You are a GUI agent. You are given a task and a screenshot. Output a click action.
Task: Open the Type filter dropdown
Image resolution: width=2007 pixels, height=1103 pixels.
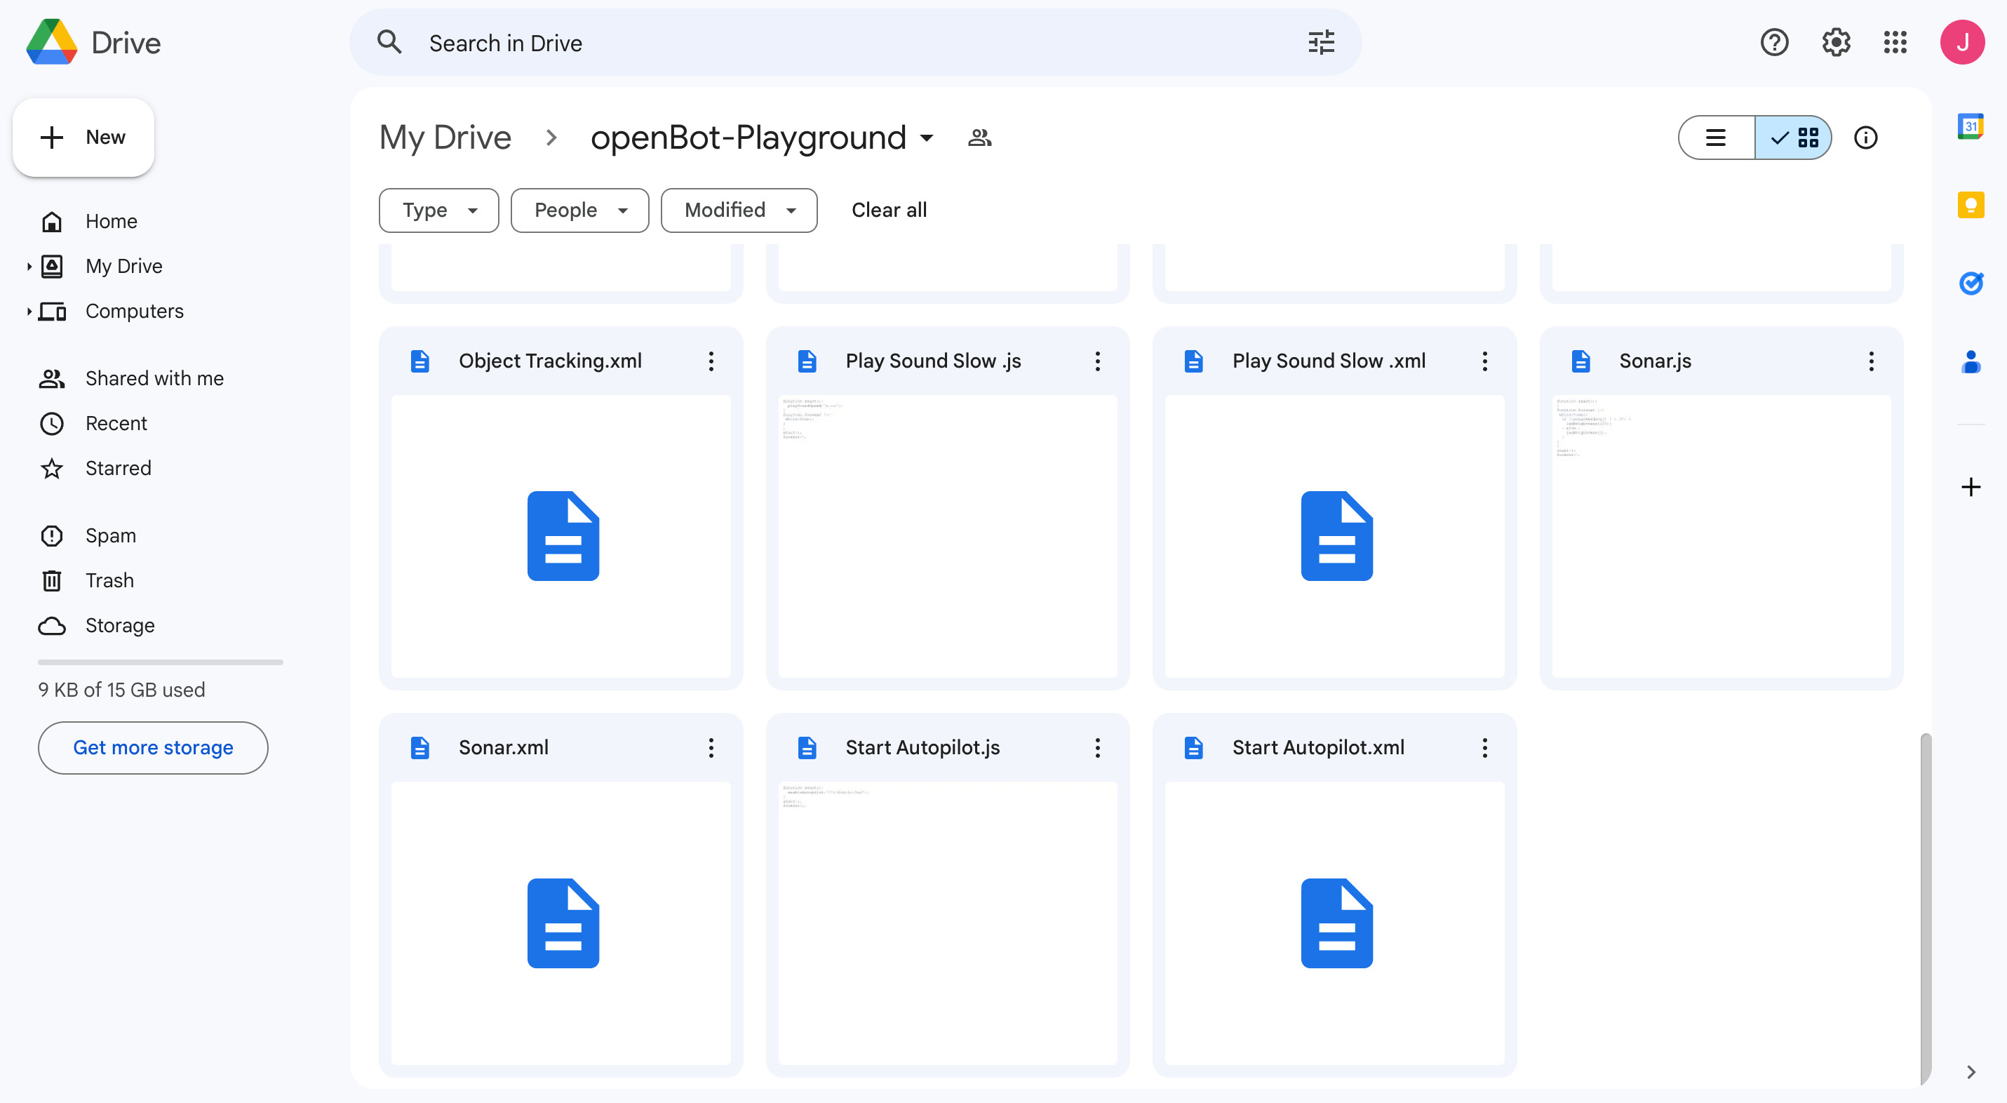(438, 210)
